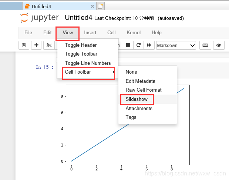Select the Untitled4 browser tab
The width and height of the screenshot is (229, 180).
(x=59, y=6)
